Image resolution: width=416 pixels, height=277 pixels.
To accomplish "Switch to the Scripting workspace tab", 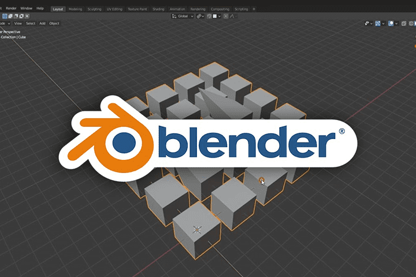I will 242,9.
